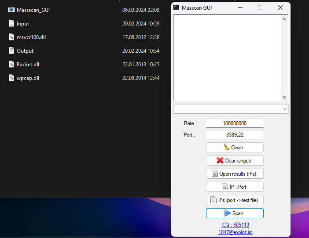Click the IP : Port button
The height and width of the screenshot is (238, 309).
235,187
